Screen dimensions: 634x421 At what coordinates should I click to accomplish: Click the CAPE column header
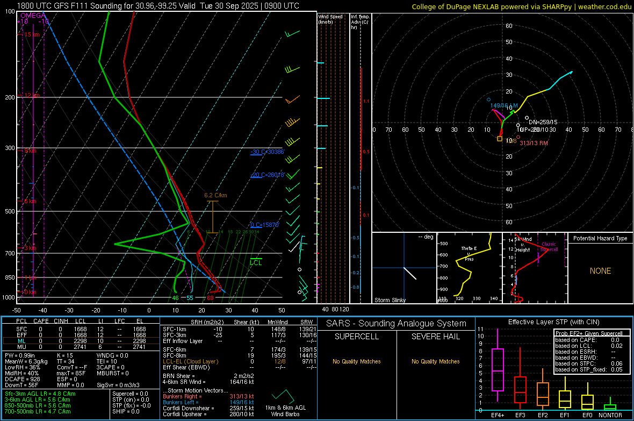41,321
